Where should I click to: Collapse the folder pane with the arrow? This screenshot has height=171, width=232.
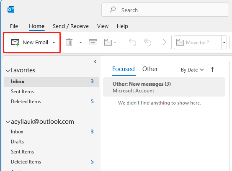point(95,62)
